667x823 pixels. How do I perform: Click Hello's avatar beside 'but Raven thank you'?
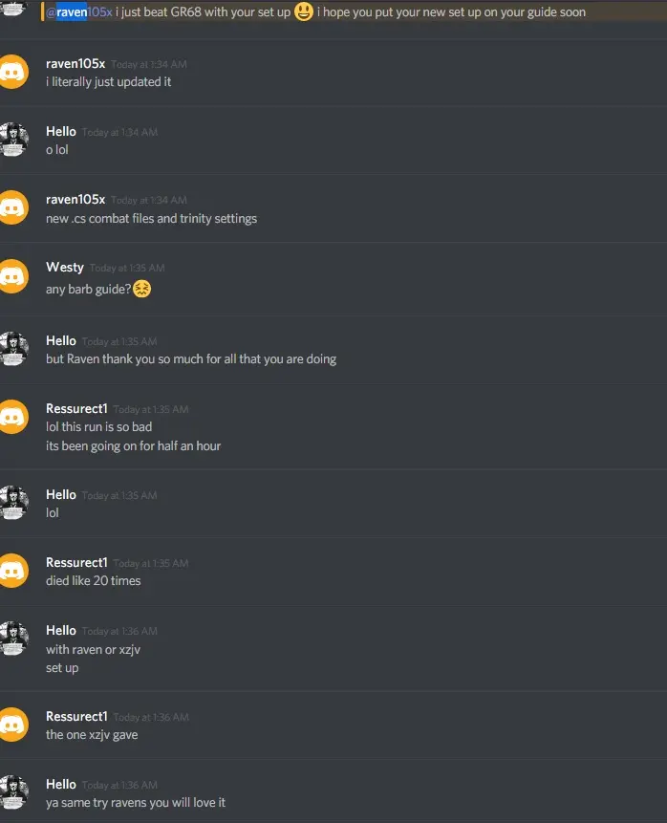click(13, 349)
